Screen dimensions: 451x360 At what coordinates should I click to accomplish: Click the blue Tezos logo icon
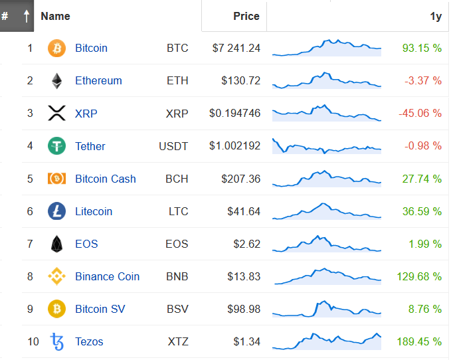[x=57, y=341]
